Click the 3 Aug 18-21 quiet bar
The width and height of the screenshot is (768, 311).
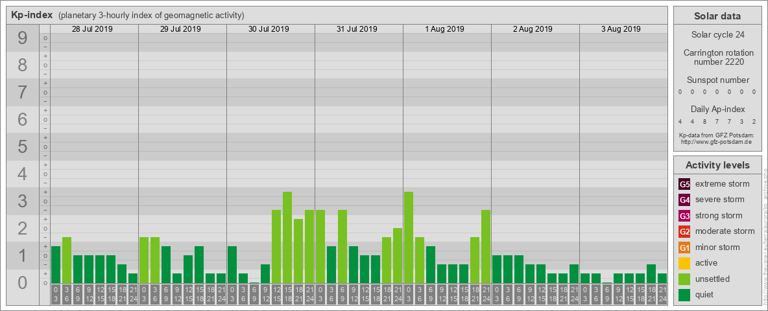pyautogui.click(x=651, y=274)
